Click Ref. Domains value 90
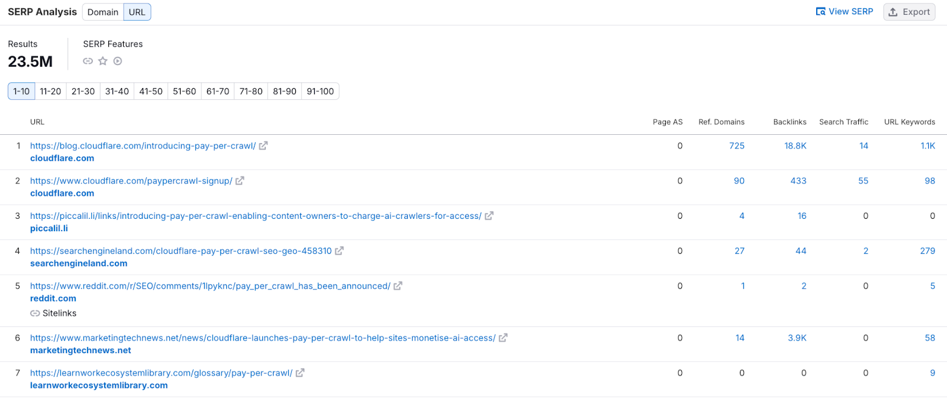 (x=739, y=181)
